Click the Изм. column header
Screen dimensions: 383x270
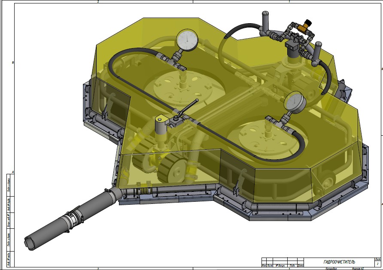click(264, 265)
